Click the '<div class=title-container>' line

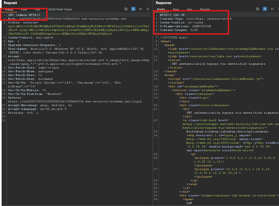[x=204, y=105]
